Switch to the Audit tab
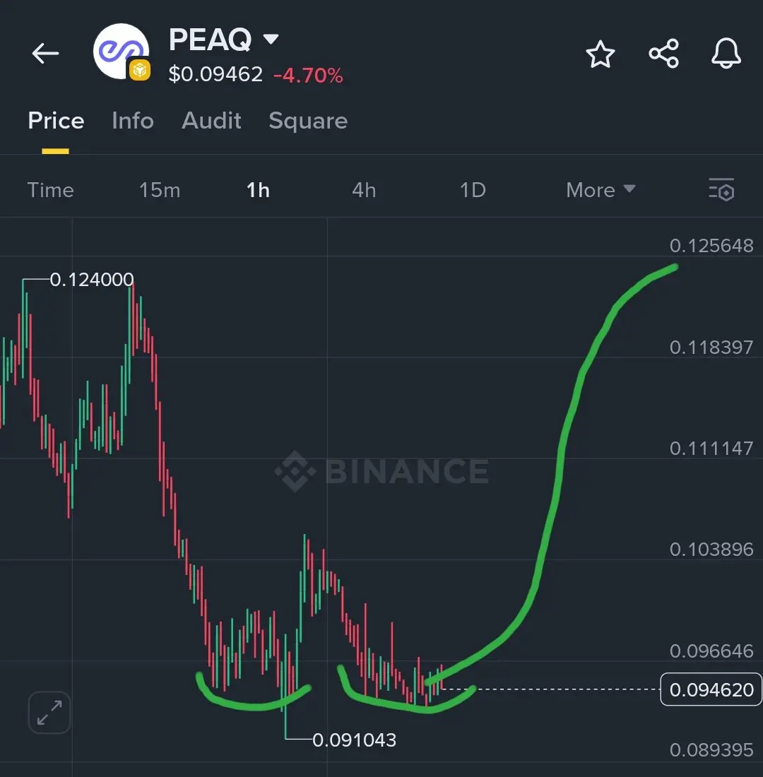This screenshot has width=763, height=777. point(211,120)
